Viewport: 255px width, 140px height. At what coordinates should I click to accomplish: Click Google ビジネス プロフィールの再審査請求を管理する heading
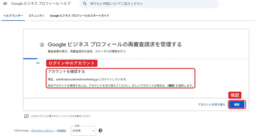(115, 44)
